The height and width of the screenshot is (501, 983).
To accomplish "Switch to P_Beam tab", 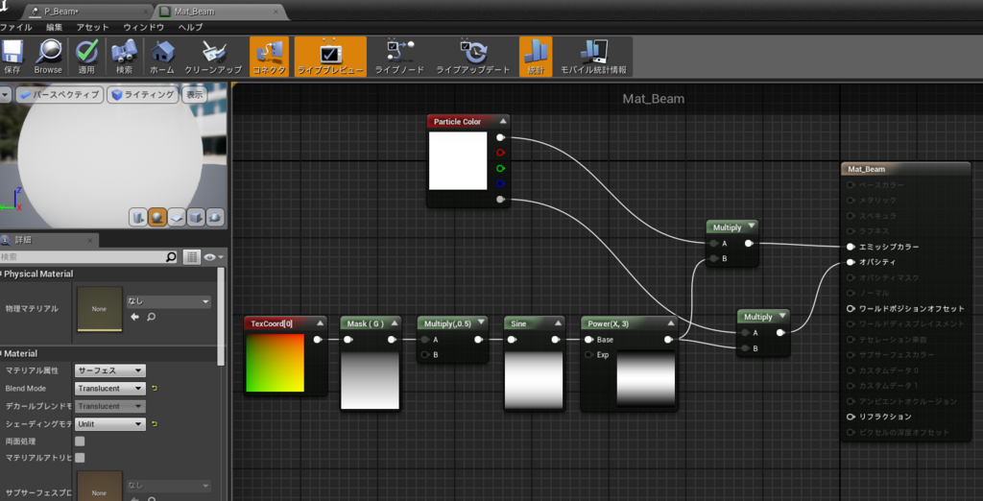I will [86, 12].
